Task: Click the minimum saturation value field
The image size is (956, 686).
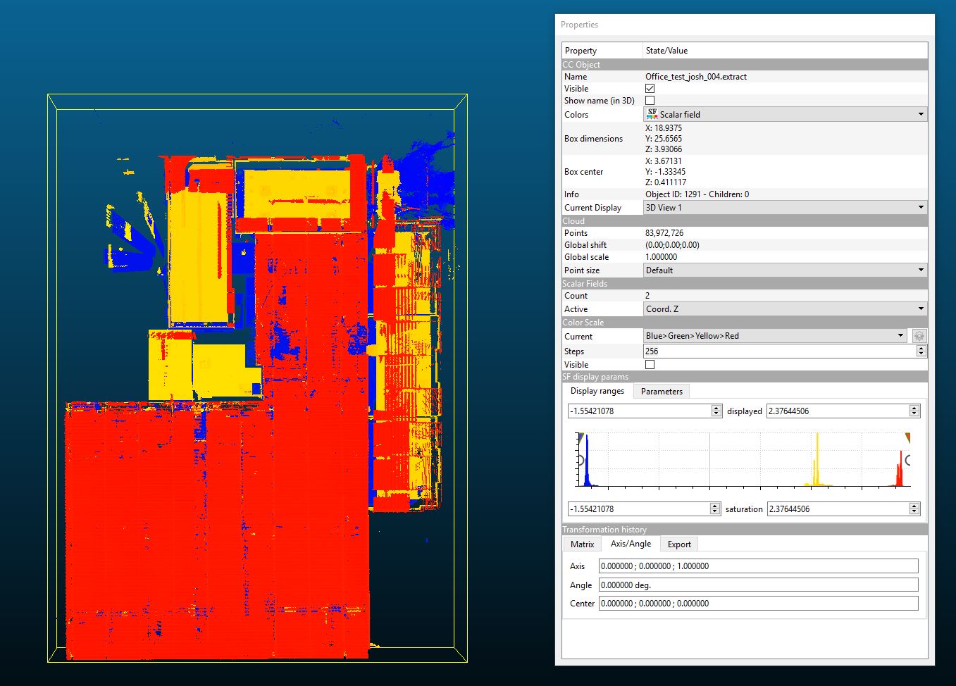Action: 639,509
